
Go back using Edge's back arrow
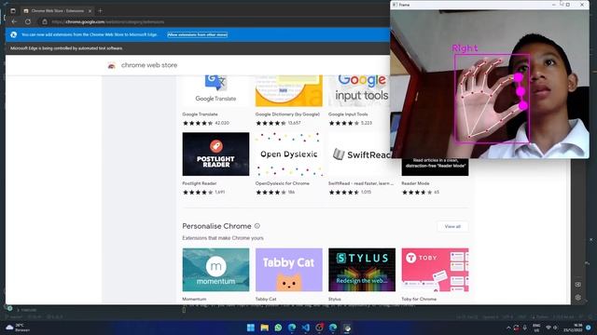coord(14,21)
